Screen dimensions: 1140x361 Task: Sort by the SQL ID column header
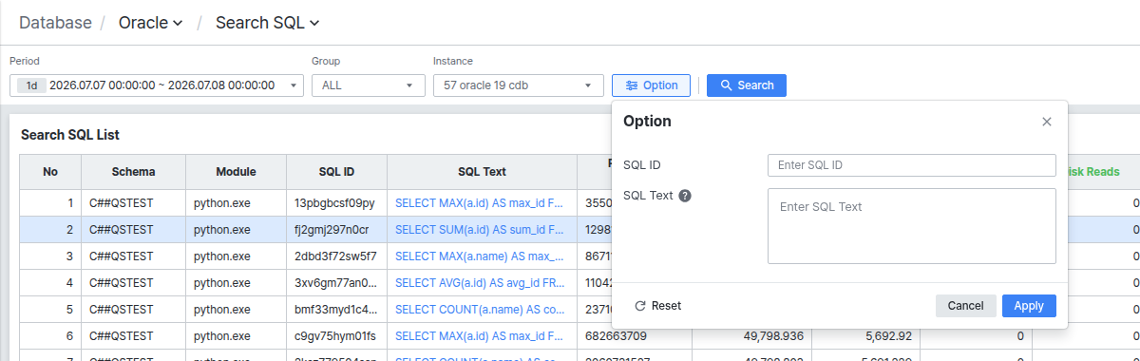pyautogui.click(x=337, y=172)
